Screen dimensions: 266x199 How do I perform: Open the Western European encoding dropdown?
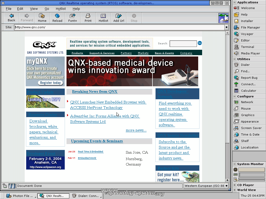227,186
